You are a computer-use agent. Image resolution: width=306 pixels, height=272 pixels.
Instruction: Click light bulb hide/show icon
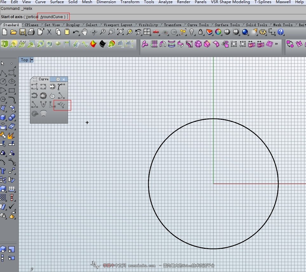(x=192, y=32)
